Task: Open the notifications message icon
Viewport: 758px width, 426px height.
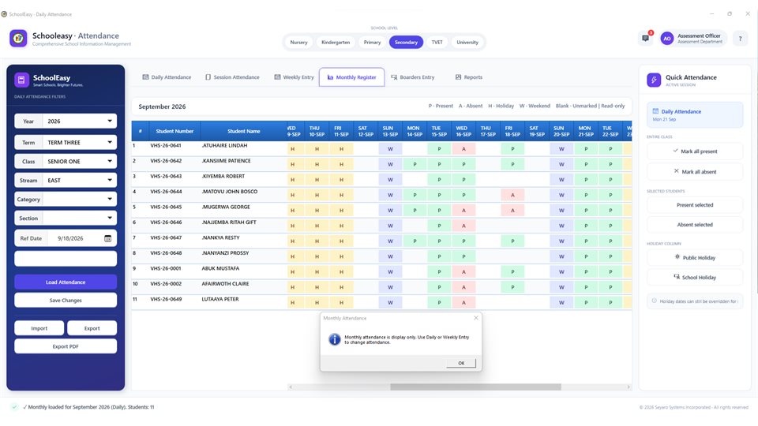Action: pyautogui.click(x=645, y=38)
